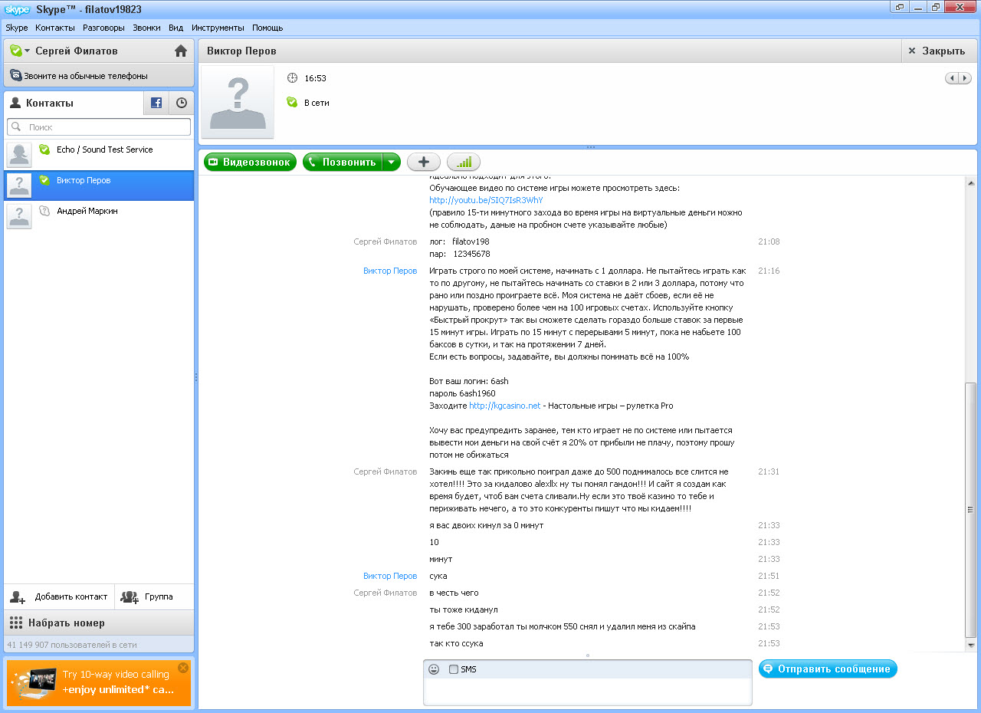Click Виктор Перов's profile avatar
Screen dimensions: 981x713
coord(238,102)
